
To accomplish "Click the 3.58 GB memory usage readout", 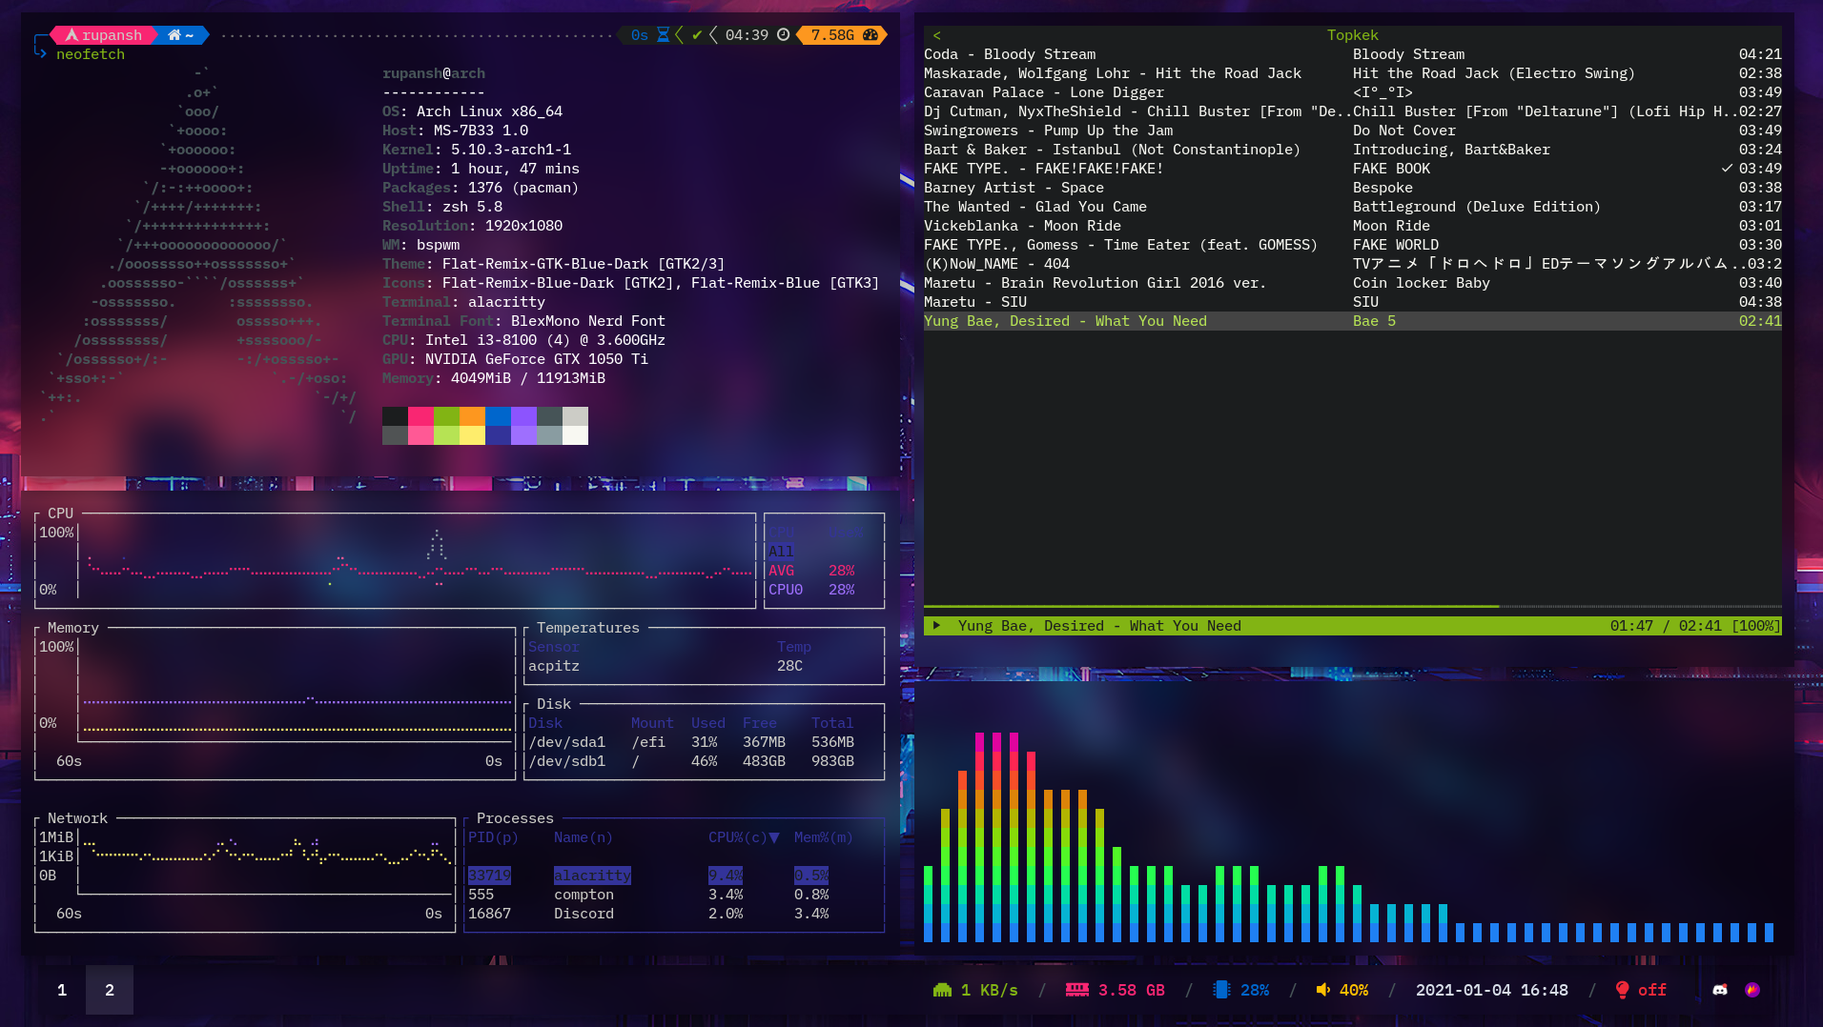I will click(x=1132, y=990).
